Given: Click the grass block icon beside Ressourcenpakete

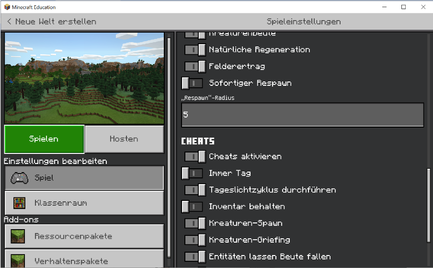Looking at the screenshot, I should [x=19, y=236].
